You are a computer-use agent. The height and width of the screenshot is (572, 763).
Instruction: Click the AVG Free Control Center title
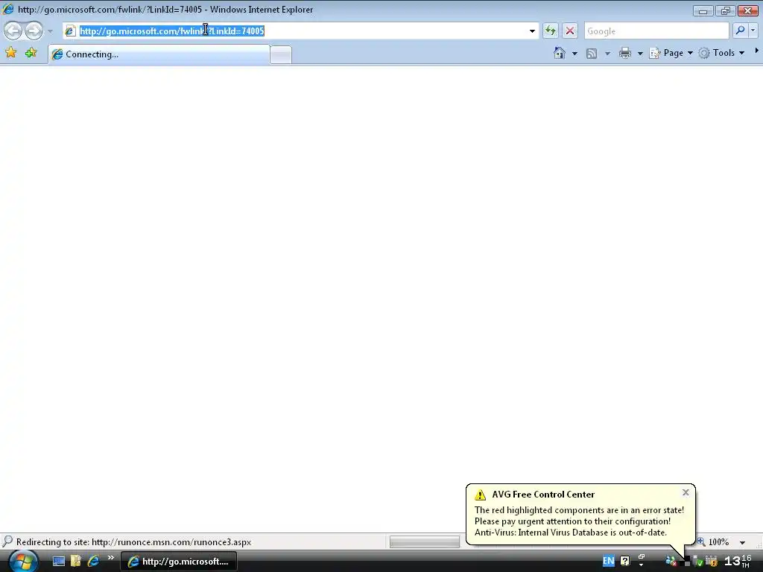click(543, 495)
